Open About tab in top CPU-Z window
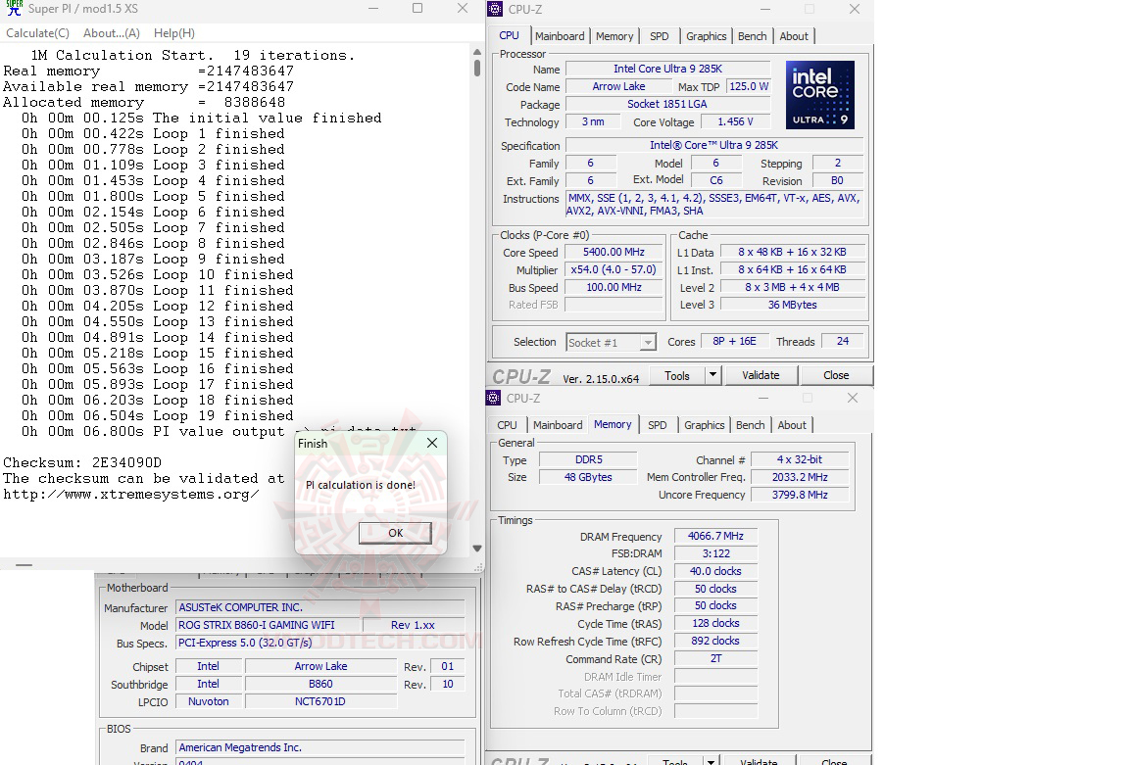Screen dimensions: 1129x765 [794, 36]
